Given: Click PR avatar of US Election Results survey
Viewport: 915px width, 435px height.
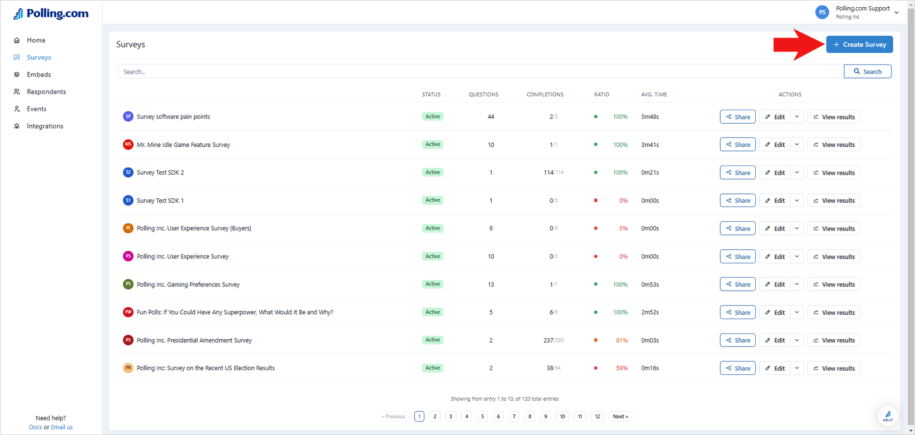Looking at the screenshot, I should pyautogui.click(x=128, y=368).
